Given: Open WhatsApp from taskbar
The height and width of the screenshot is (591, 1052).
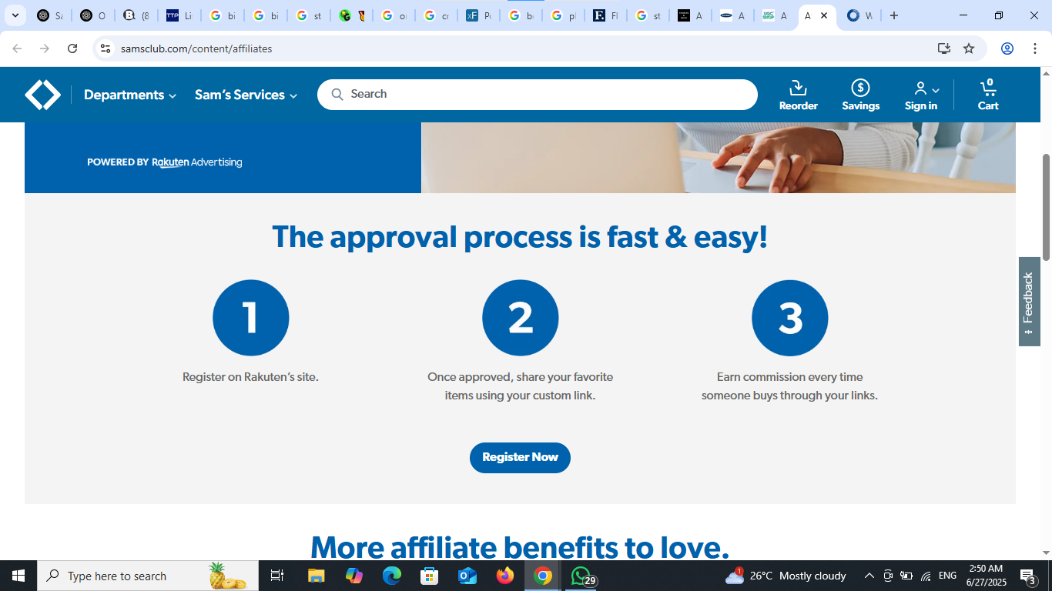Looking at the screenshot, I should tap(582, 576).
